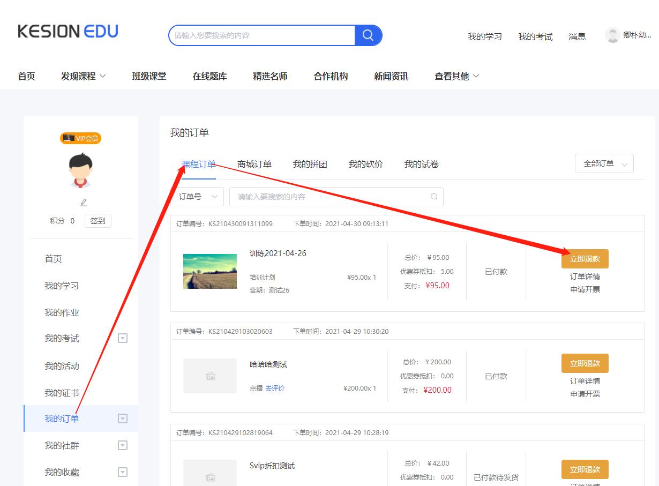Click order number KS210429102819064
The height and width of the screenshot is (486, 659).
point(241,432)
